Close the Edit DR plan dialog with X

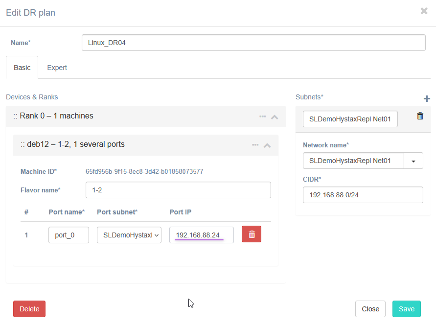click(424, 11)
